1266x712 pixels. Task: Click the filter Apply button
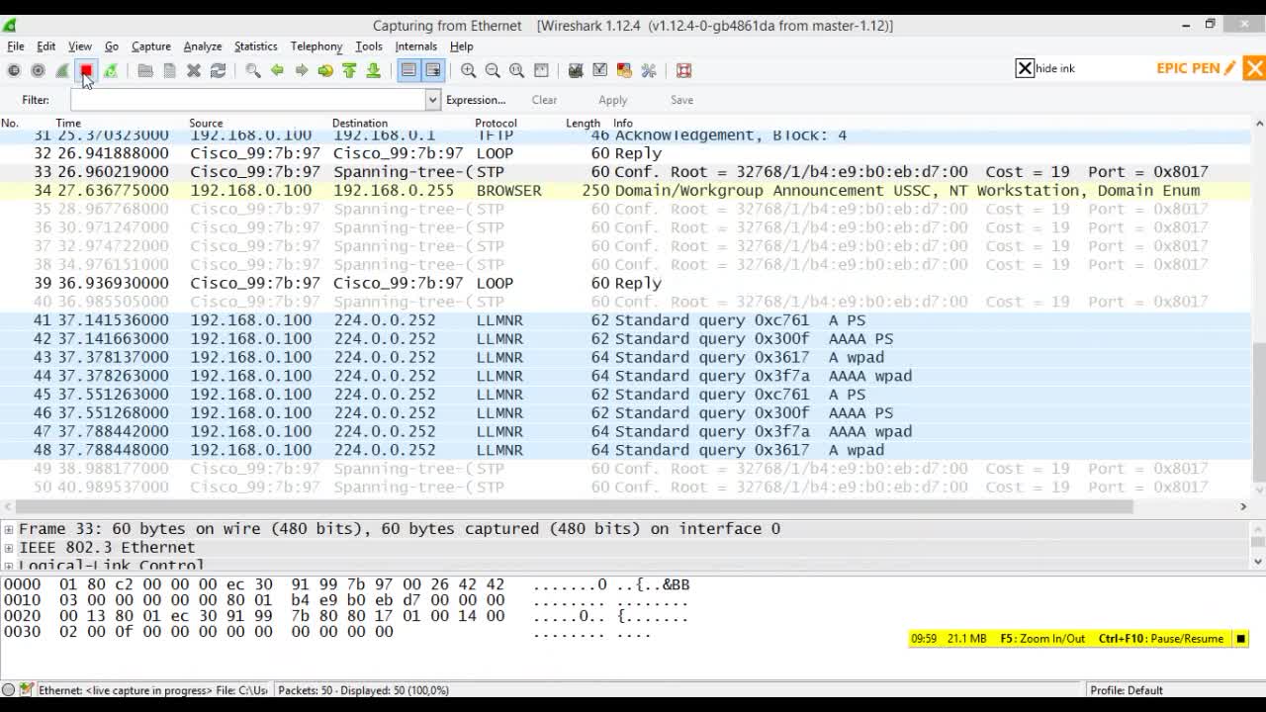(x=613, y=100)
